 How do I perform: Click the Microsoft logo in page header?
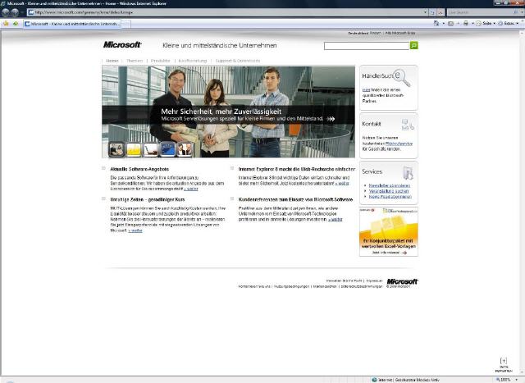(x=122, y=45)
